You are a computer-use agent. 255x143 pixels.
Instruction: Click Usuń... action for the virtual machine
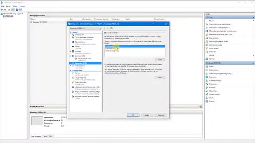tap(212, 98)
